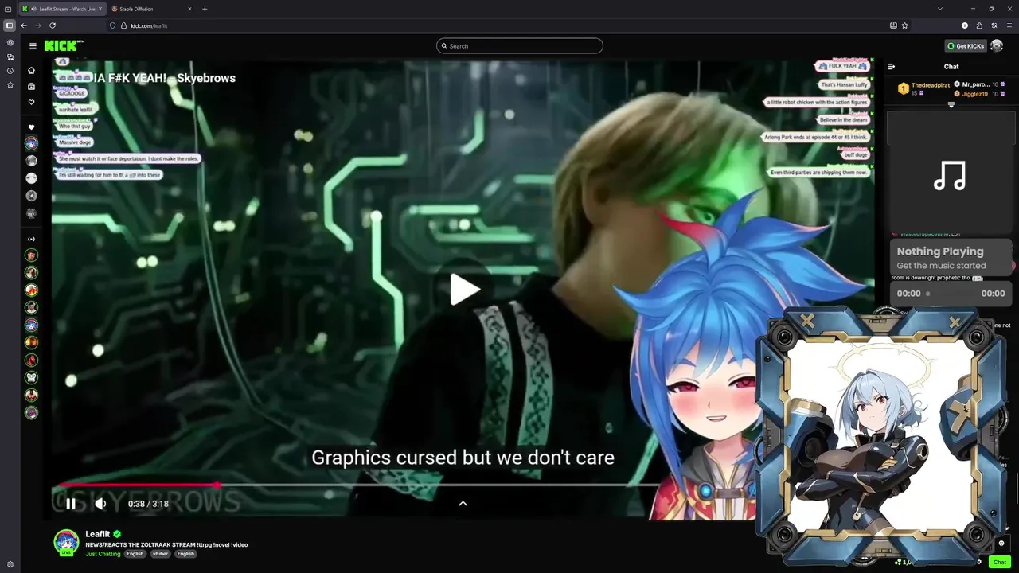Open browser sidebar synced tabs icon
1019x573 pixels.
click(x=10, y=57)
